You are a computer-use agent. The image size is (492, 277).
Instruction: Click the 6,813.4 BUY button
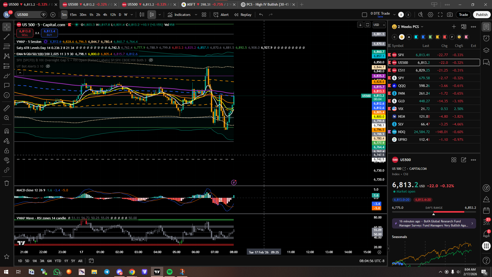coord(49,33)
